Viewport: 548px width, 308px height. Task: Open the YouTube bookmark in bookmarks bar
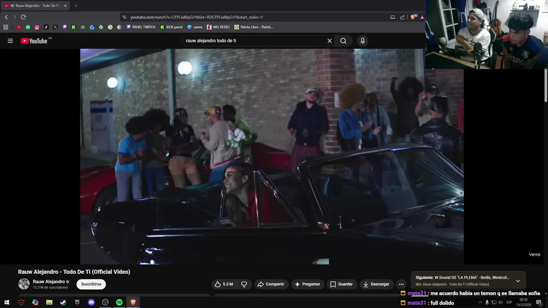(x=19, y=27)
